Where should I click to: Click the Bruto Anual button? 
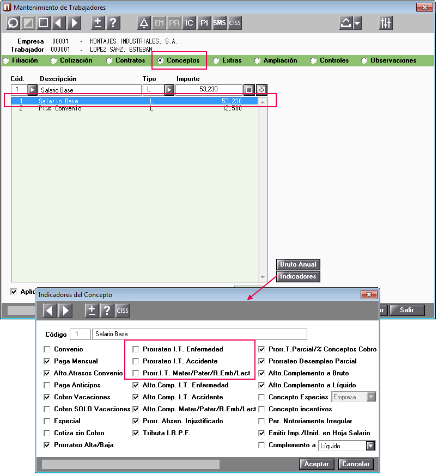point(298,264)
